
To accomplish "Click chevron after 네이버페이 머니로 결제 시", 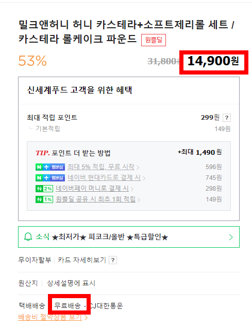I will [132, 189].
